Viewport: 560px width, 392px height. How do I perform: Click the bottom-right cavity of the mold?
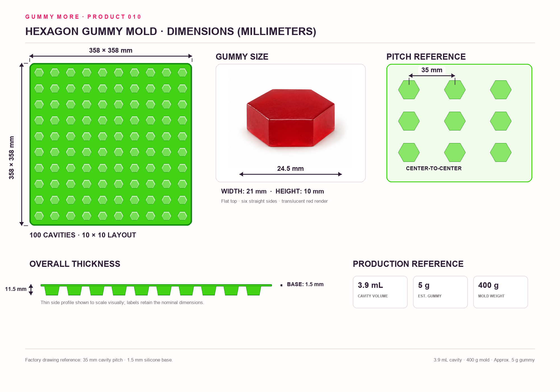pyautogui.click(x=183, y=216)
